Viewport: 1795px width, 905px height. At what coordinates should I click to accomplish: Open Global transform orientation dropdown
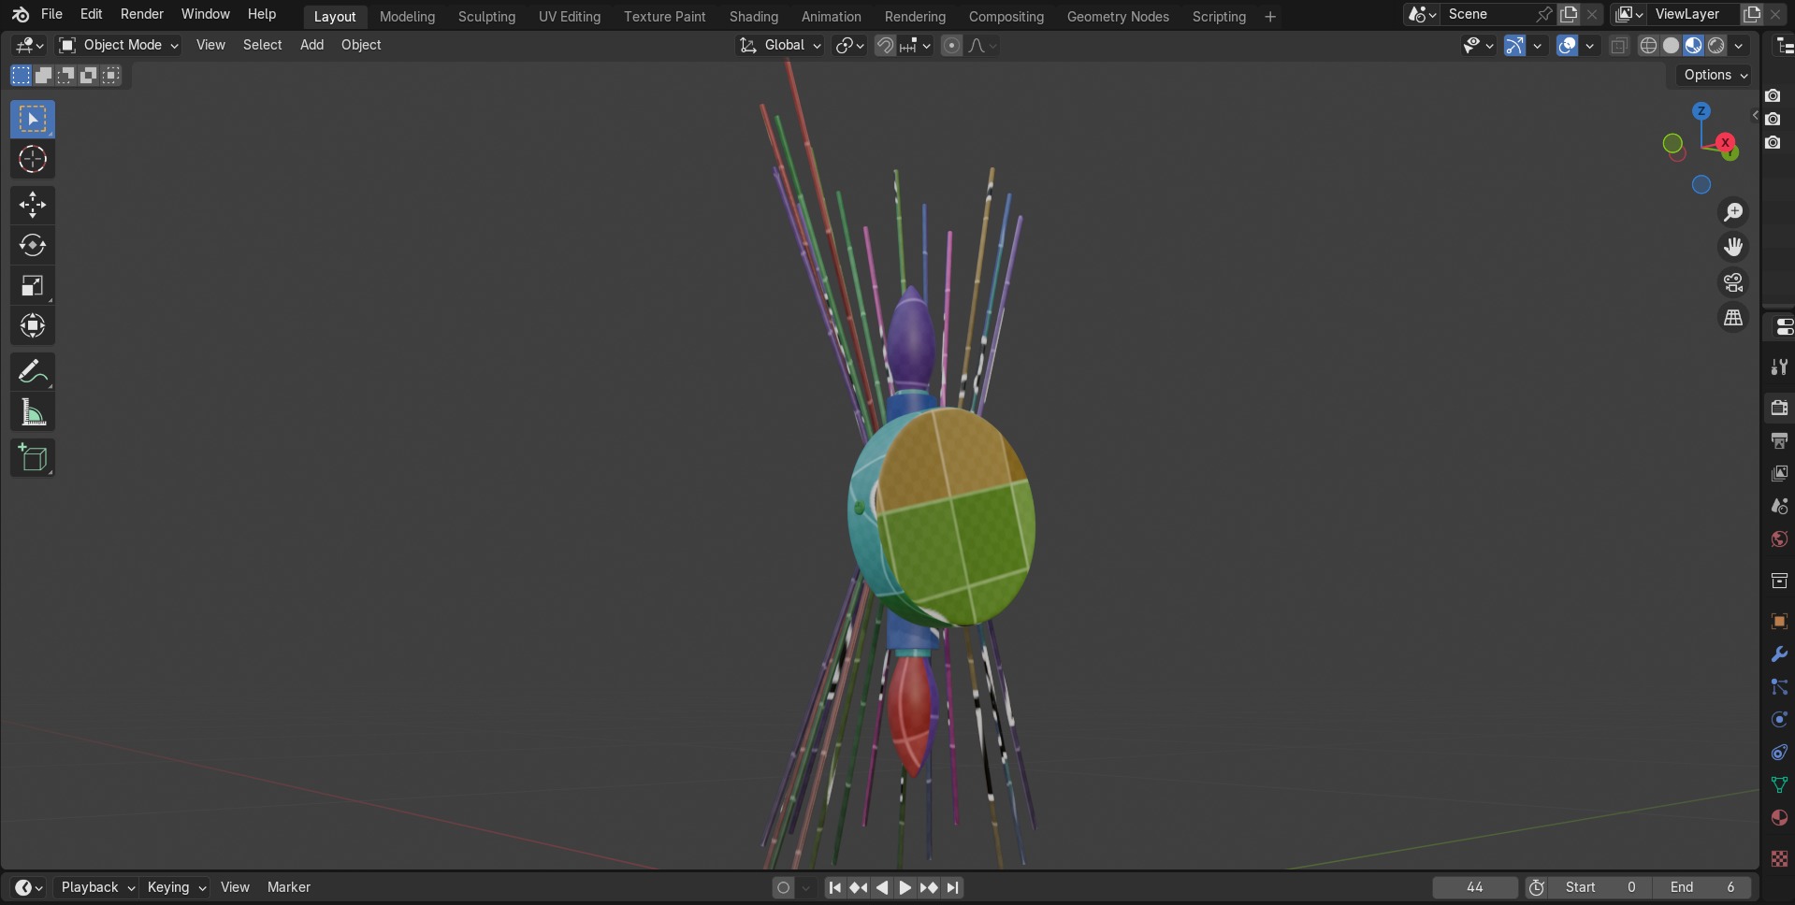pos(780,45)
